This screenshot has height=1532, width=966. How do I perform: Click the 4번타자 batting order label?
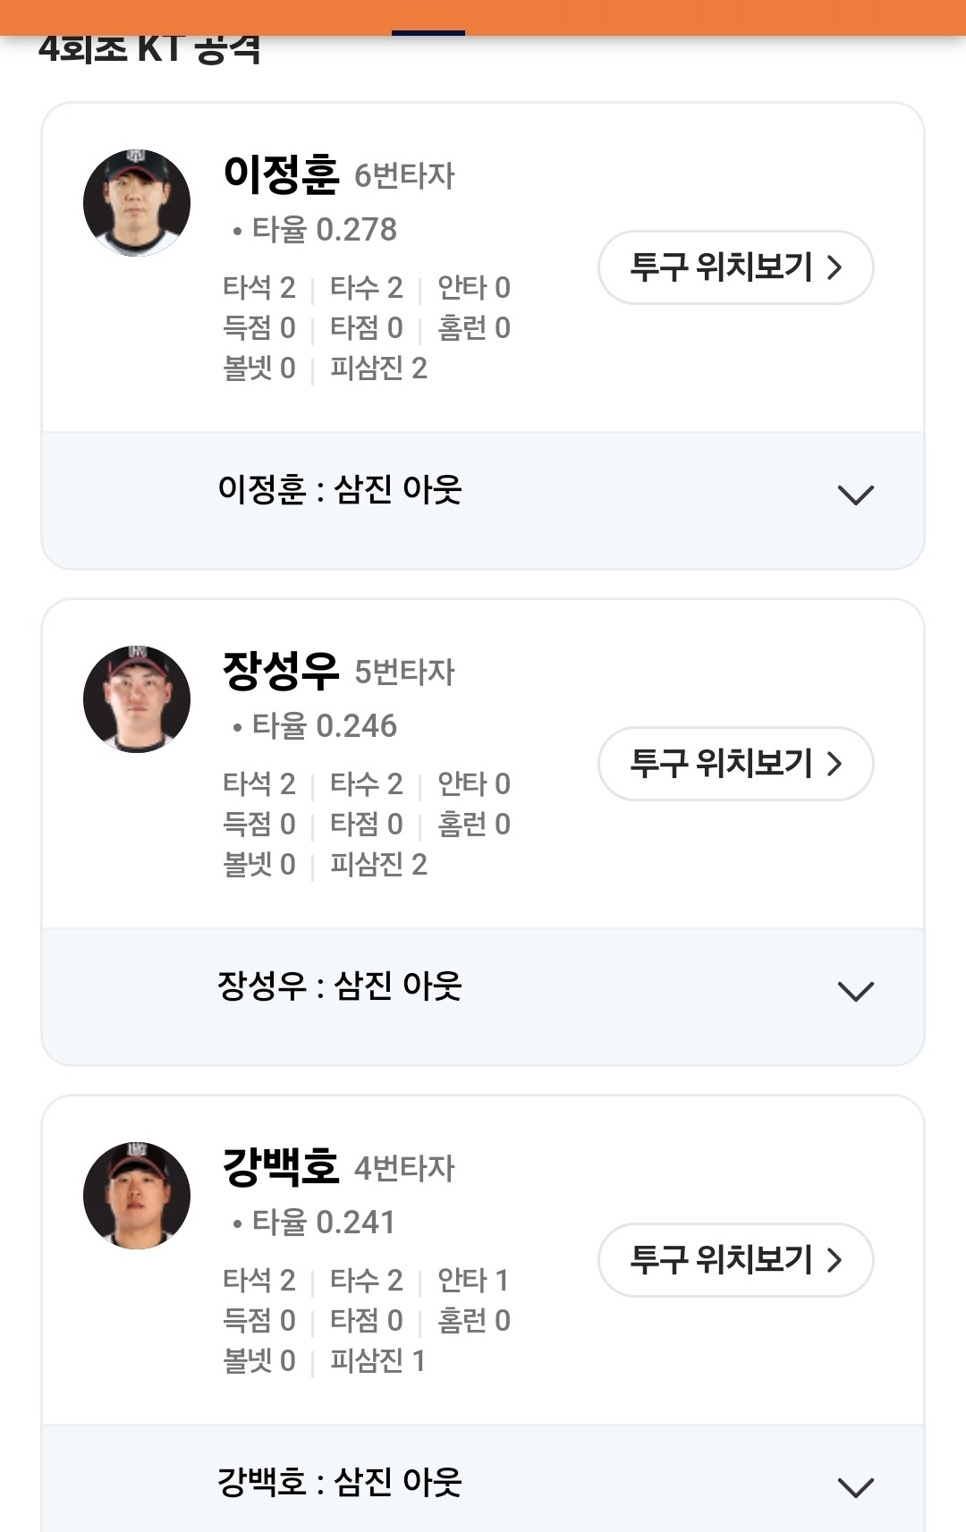(x=404, y=1168)
